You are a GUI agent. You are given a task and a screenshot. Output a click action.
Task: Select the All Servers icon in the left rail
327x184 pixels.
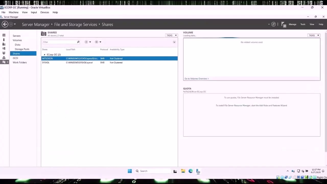4,44
